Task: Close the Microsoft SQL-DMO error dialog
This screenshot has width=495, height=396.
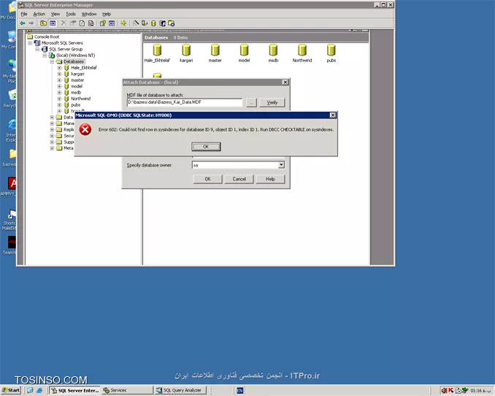Action: pyautogui.click(x=333, y=115)
